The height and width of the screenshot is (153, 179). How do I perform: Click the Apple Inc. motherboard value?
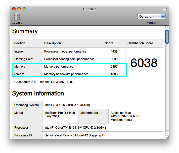[x=125, y=116]
